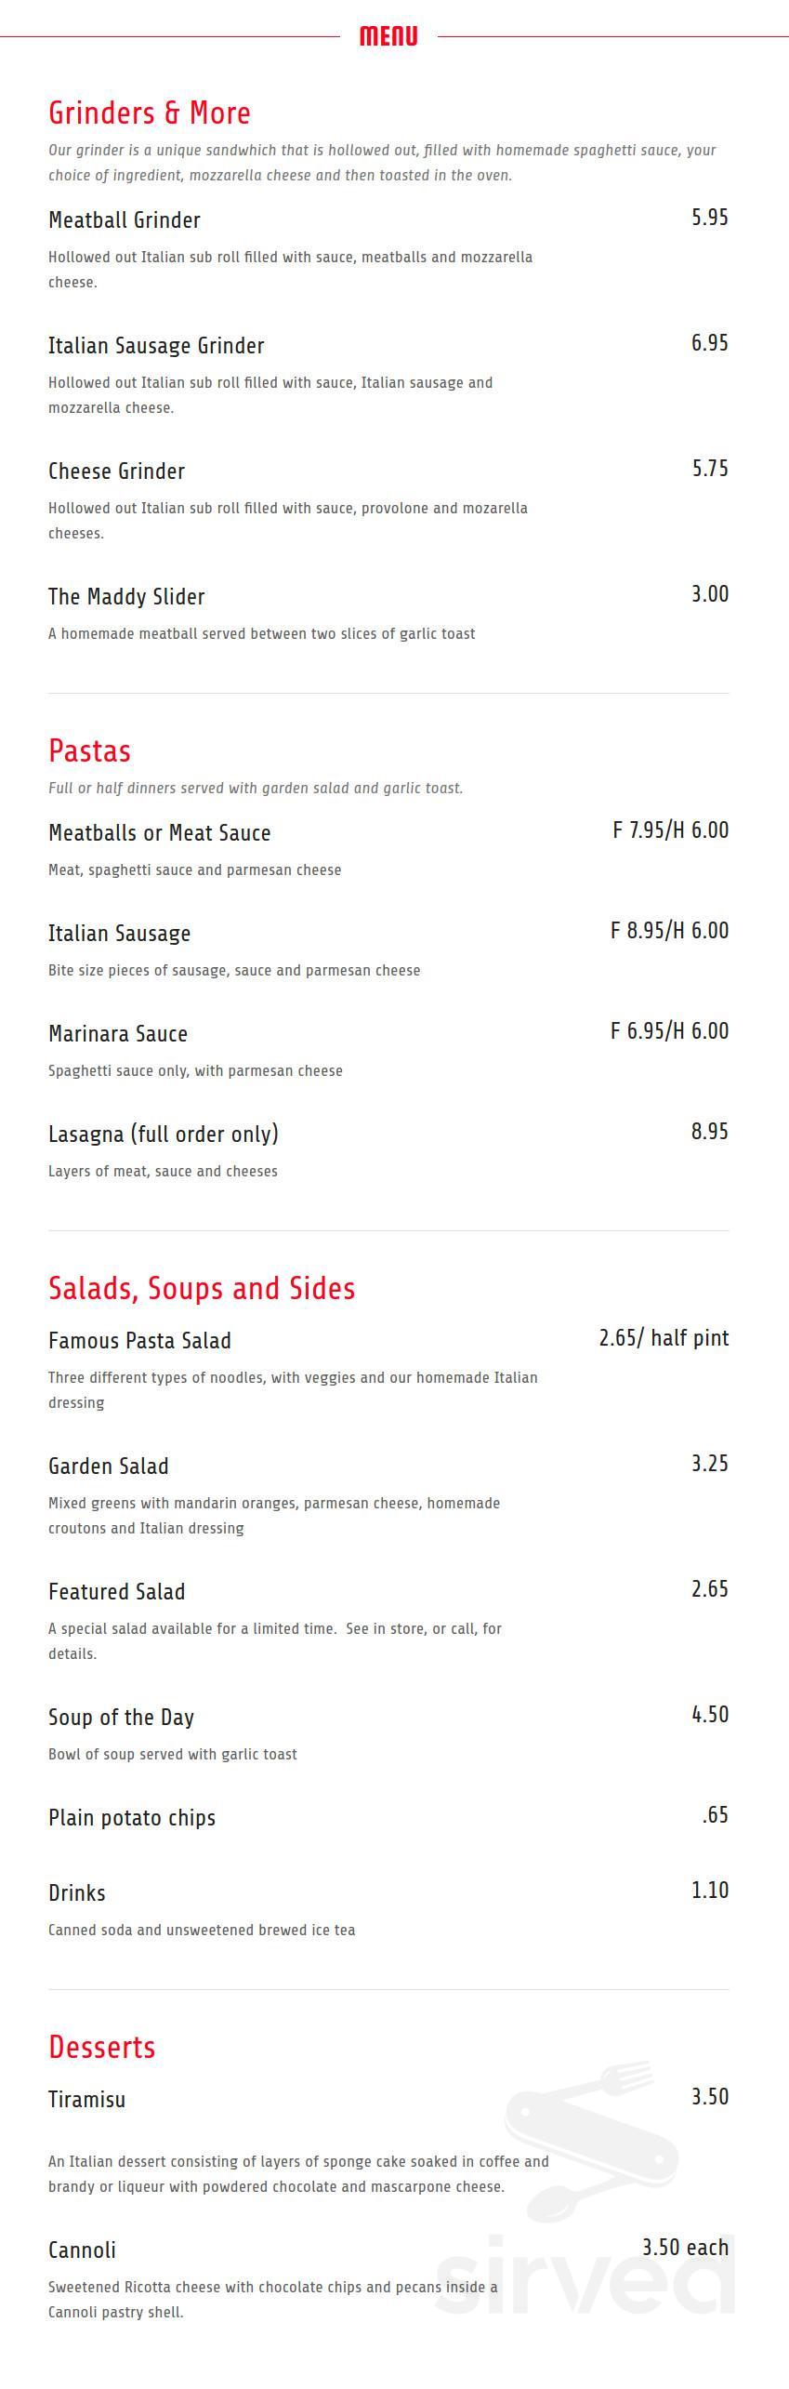This screenshot has height=2389, width=789.
Task: Click the Desserts section heading
Action: click(x=102, y=2047)
